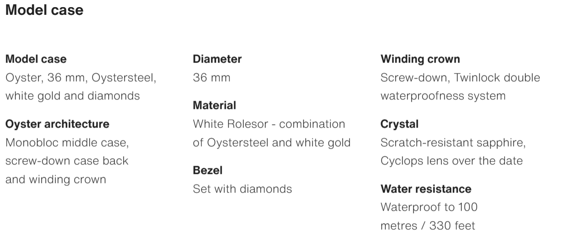This screenshot has height=237, width=572.
Task: Click the 'Scratch-resistant sapphire,' text line
Action: [x=454, y=142]
